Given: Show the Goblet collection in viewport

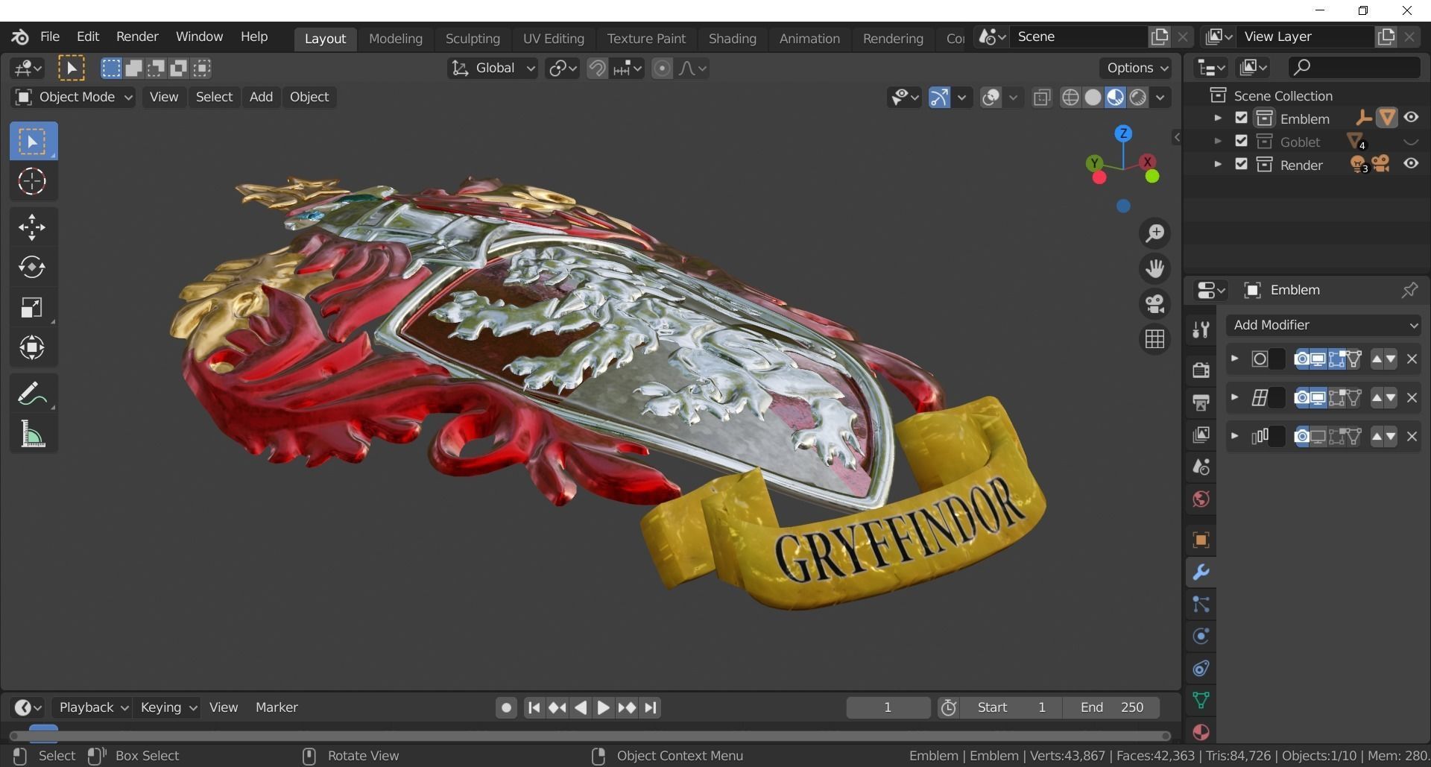Looking at the screenshot, I should [x=1411, y=142].
